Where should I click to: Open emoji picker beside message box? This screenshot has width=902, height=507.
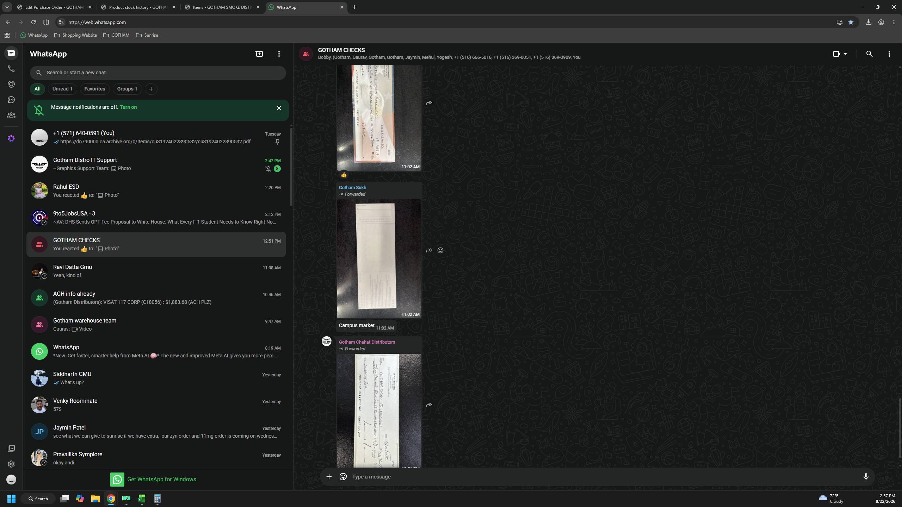click(x=343, y=477)
